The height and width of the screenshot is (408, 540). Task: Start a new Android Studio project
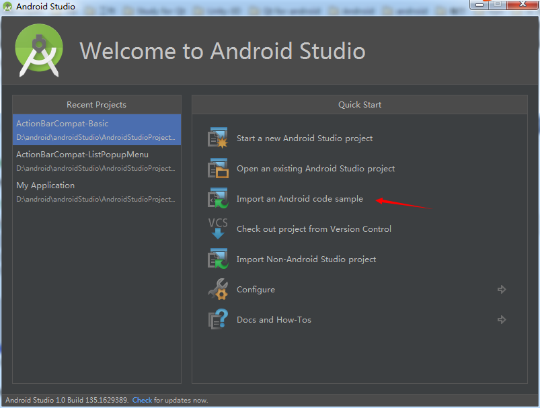305,138
